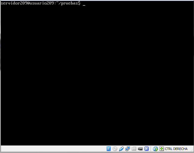Open the network adapters indicator icon
This screenshot has height=153, width=194.
tap(128, 149)
